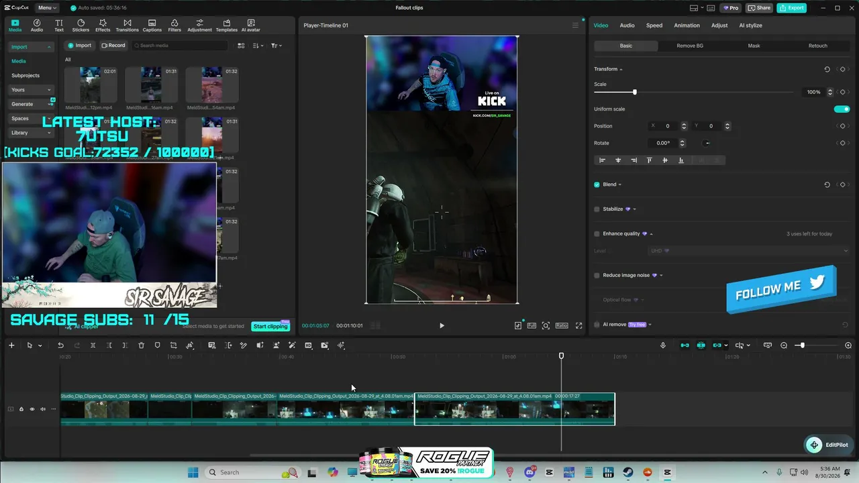Zoom in the timeline with plus icon
This screenshot has width=859, height=483.
[x=848, y=345]
